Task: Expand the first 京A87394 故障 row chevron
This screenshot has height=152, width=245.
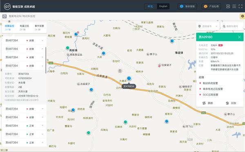Action: pyautogui.click(x=42, y=40)
